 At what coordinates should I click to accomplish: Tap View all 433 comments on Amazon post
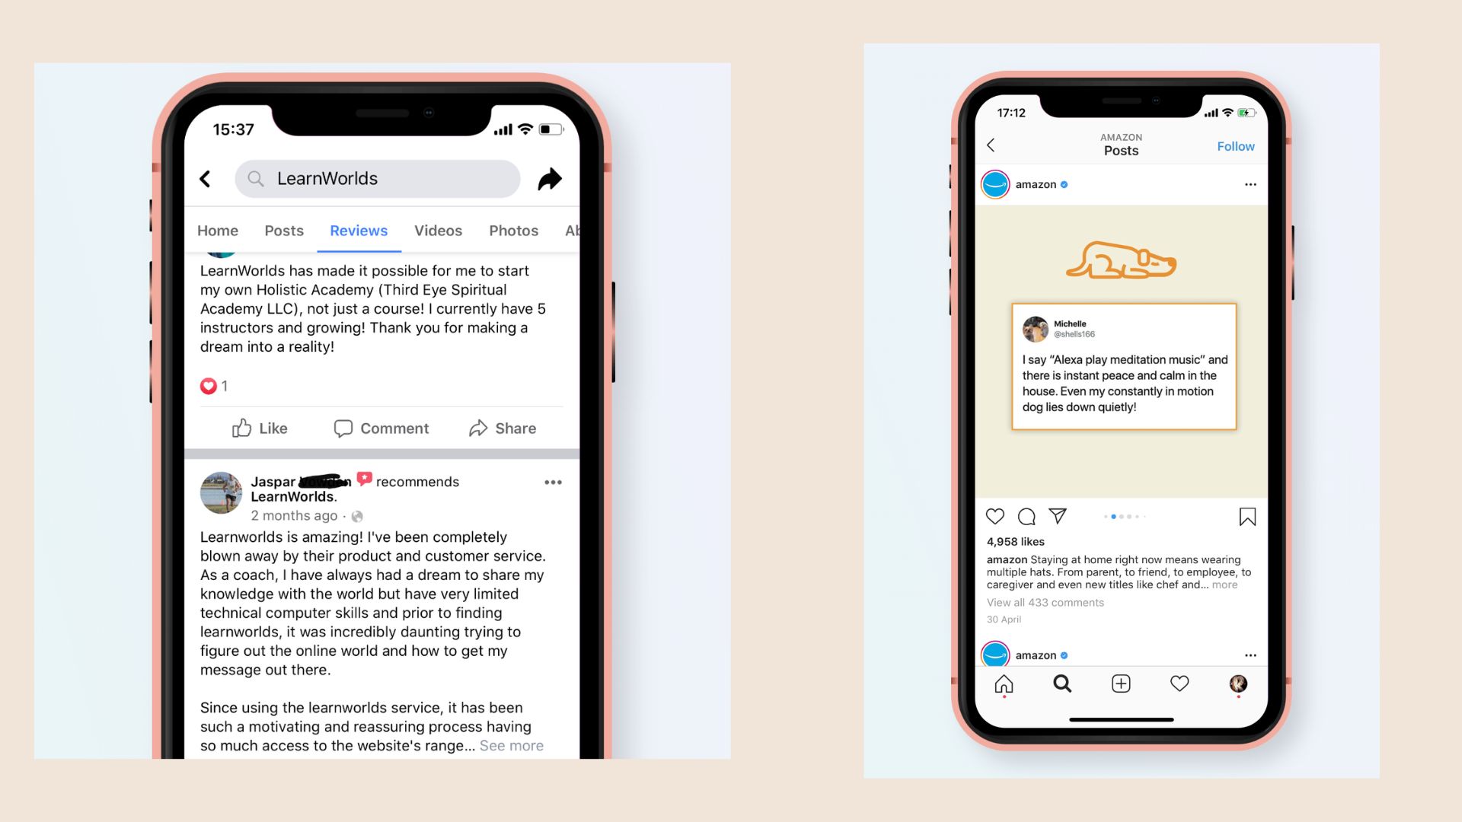point(1044,602)
